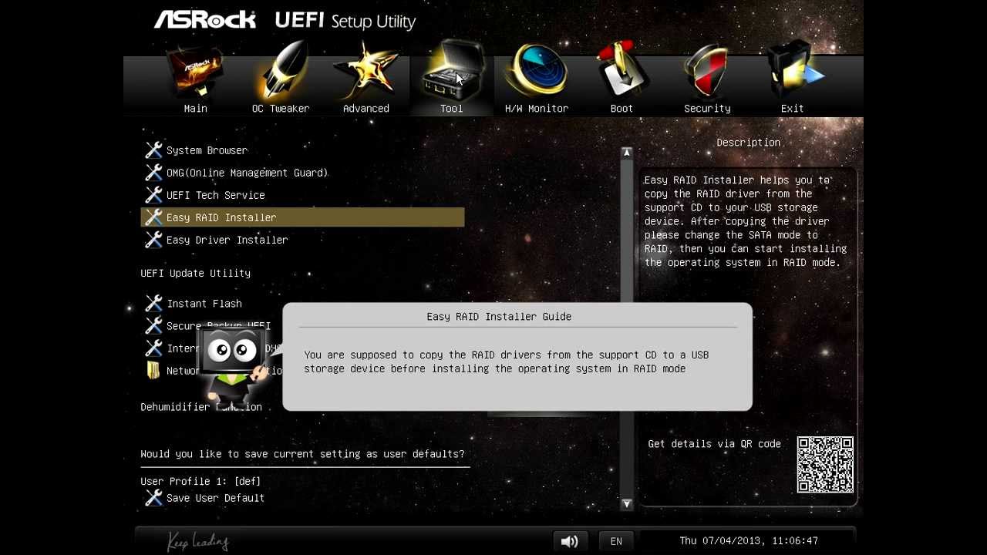Viewport: 987px width, 555px height.
Task: Launch Easy RAID Installer
Action: [x=302, y=217]
